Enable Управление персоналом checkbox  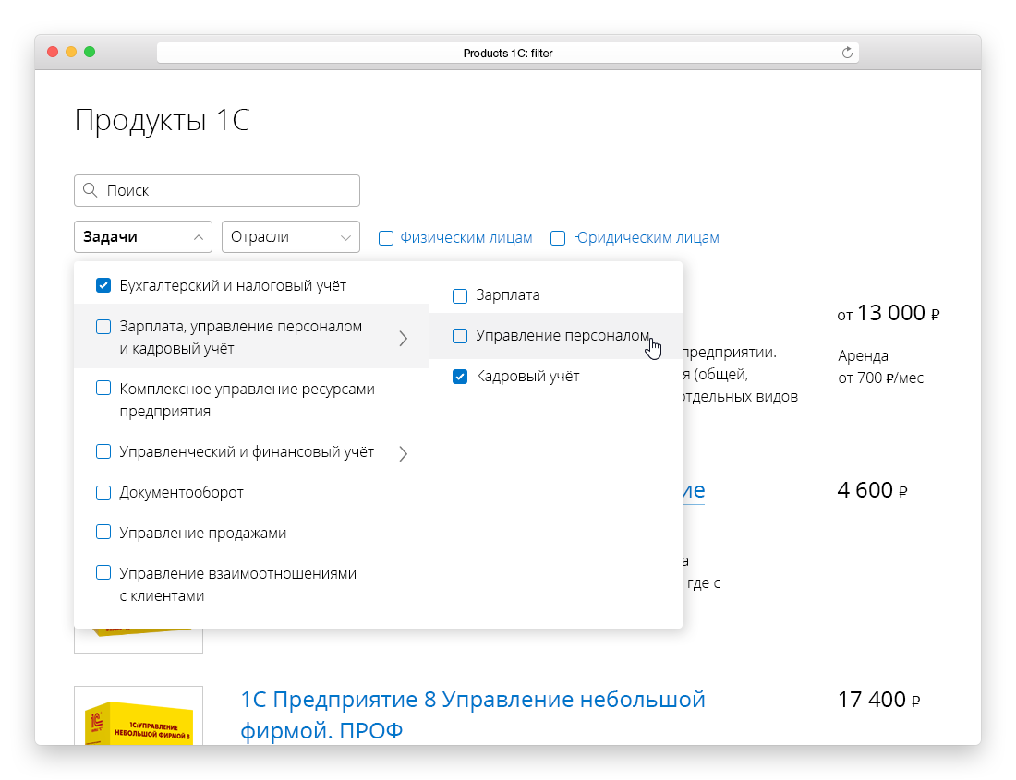click(460, 336)
